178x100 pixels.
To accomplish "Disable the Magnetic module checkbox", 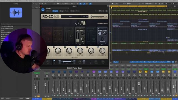I will pos(98,47).
